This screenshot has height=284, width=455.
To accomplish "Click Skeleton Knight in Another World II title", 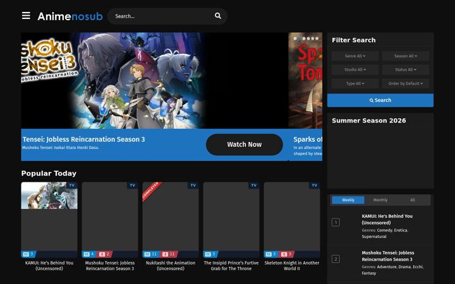I will tap(292, 266).
